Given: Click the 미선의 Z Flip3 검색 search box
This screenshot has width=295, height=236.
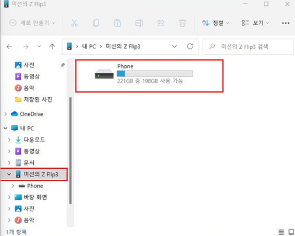Looking at the screenshot, I should [248, 47].
